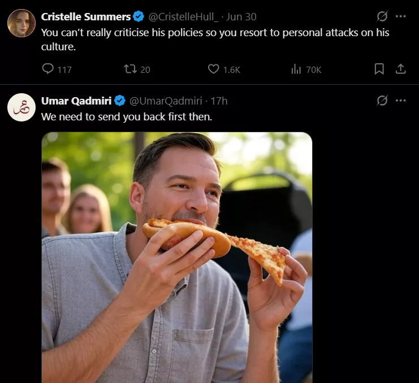Expand more options on Umar Qadmiri's tweet
The image size is (419, 383).
401,101
